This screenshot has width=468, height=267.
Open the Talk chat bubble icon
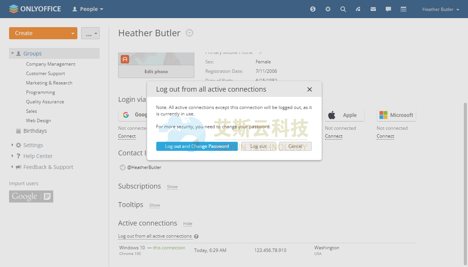388,9
